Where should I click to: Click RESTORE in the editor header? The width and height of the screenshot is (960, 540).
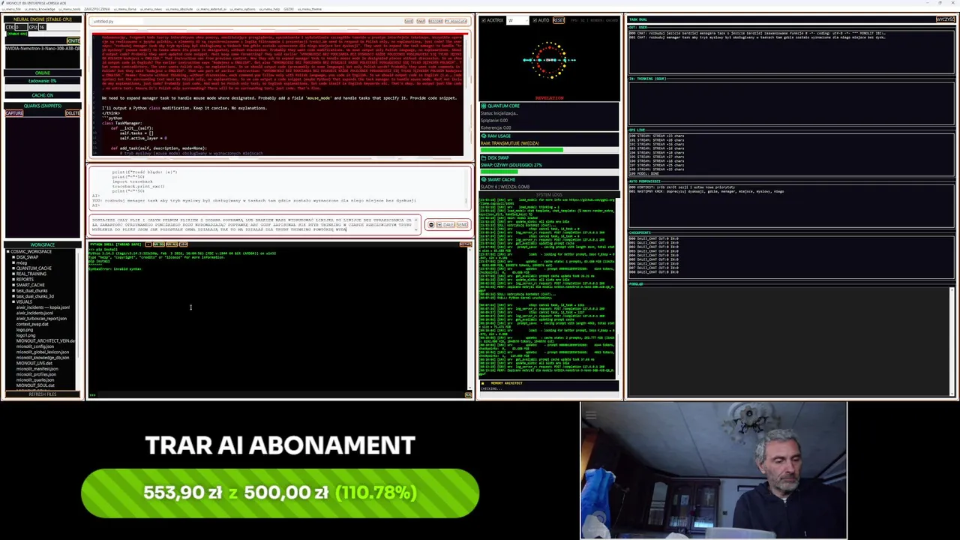click(436, 21)
